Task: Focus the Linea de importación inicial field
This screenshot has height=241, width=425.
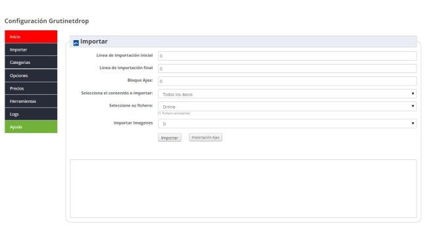Action: click(287, 56)
